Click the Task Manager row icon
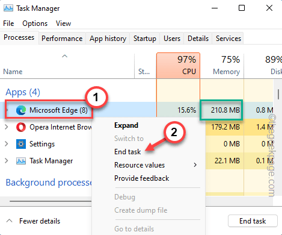Image resolution: width=282 pixels, height=235 pixels. (x=21, y=161)
